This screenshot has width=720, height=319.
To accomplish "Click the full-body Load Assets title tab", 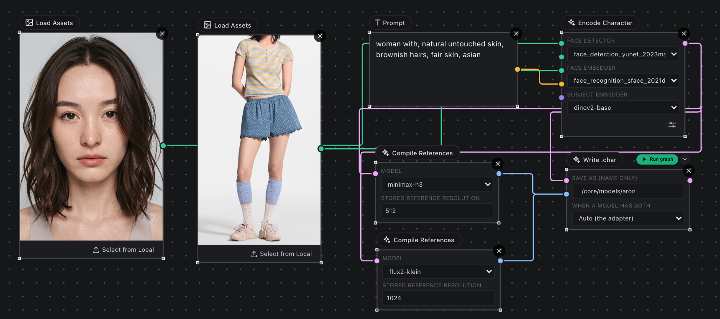I will [228, 25].
